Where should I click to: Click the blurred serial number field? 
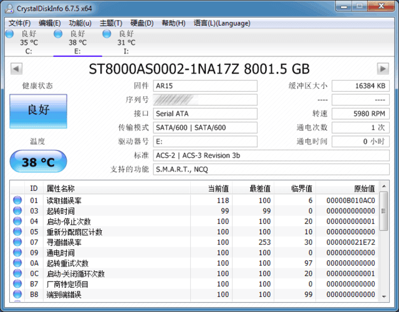tap(205, 100)
